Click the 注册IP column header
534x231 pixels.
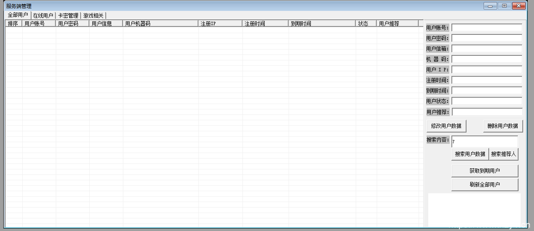click(x=220, y=23)
